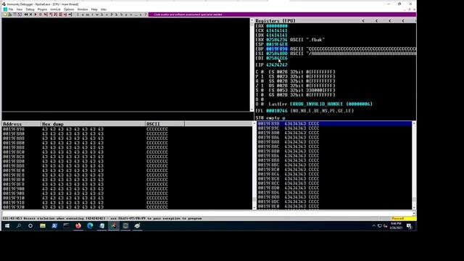Open the Plugins menu
The width and height of the screenshot is (464, 261).
[x=42, y=9]
